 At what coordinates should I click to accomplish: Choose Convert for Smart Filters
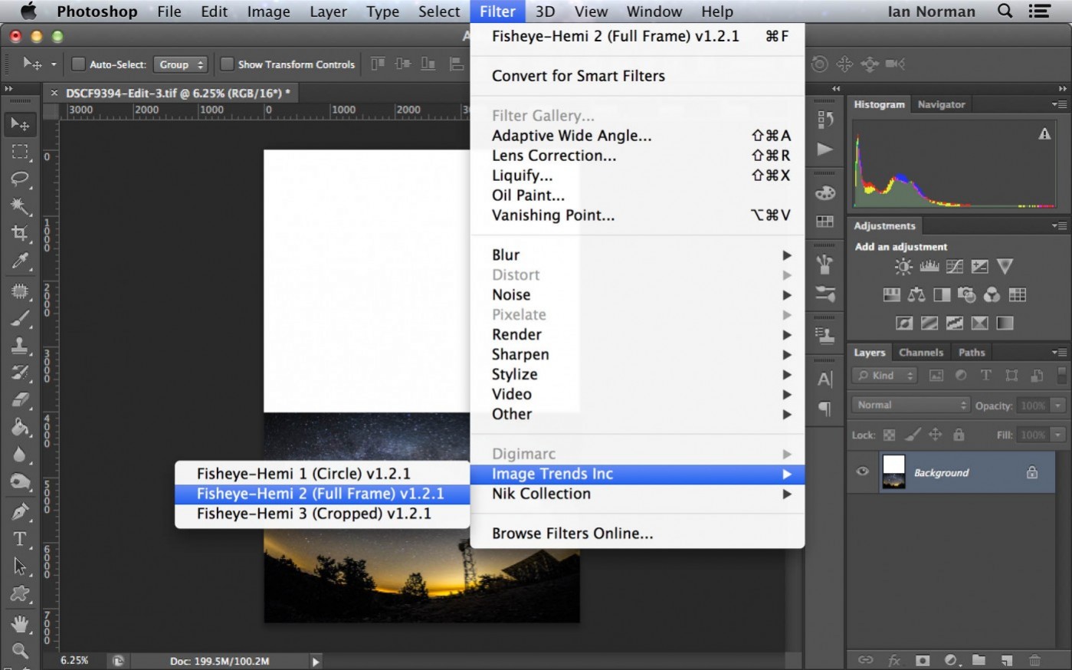[x=638, y=76]
